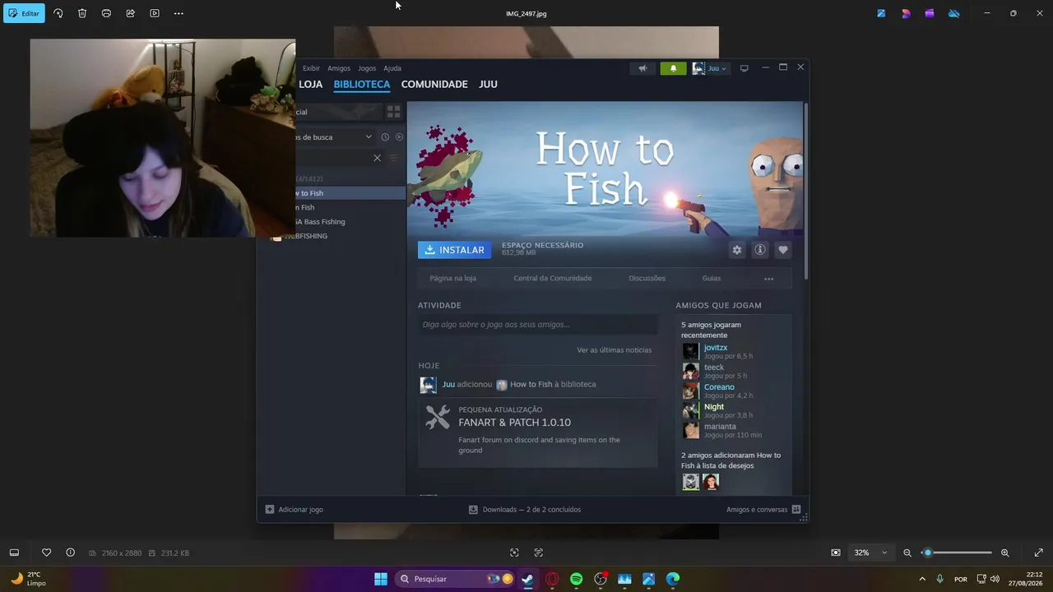Click Adicionar jogo at bottom of Steam
Image resolution: width=1053 pixels, height=592 pixels.
(294, 510)
